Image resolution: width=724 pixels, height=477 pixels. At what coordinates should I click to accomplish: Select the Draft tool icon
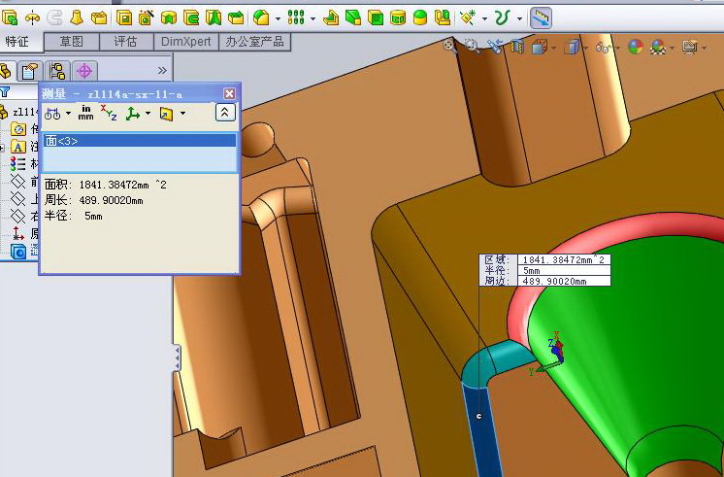click(x=353, y=18)
